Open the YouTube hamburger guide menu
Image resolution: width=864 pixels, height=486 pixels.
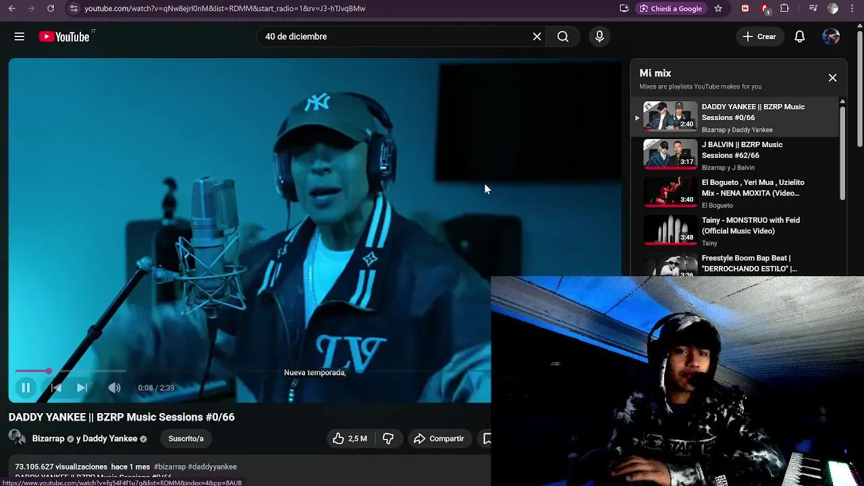tap(20, 36)
